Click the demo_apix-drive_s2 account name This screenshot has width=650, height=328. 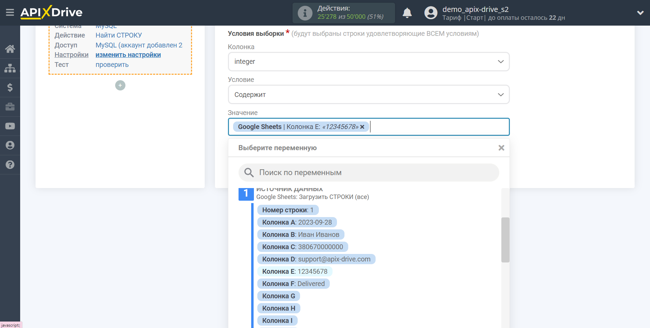click(475, 9)
